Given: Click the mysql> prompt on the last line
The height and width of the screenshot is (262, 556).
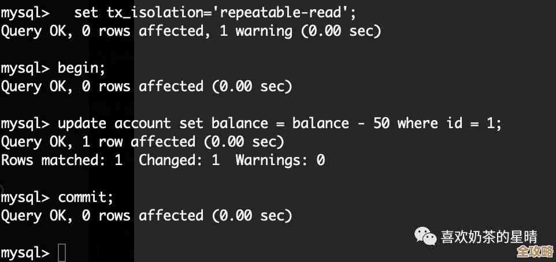Looking at the screenshot, I should (25, 252).
